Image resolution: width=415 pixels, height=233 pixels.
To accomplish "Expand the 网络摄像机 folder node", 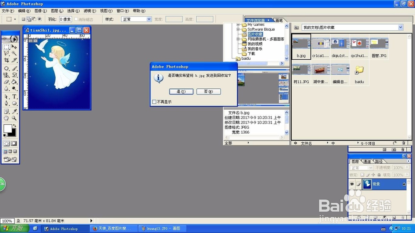I will [x=238, y=39].
